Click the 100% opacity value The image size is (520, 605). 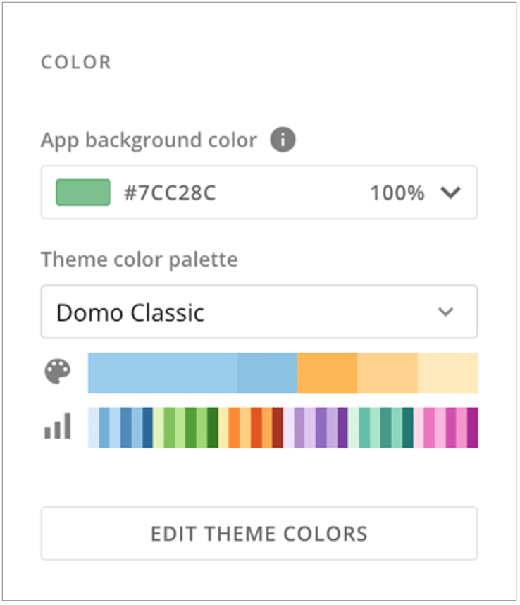[x=397, y=192]
